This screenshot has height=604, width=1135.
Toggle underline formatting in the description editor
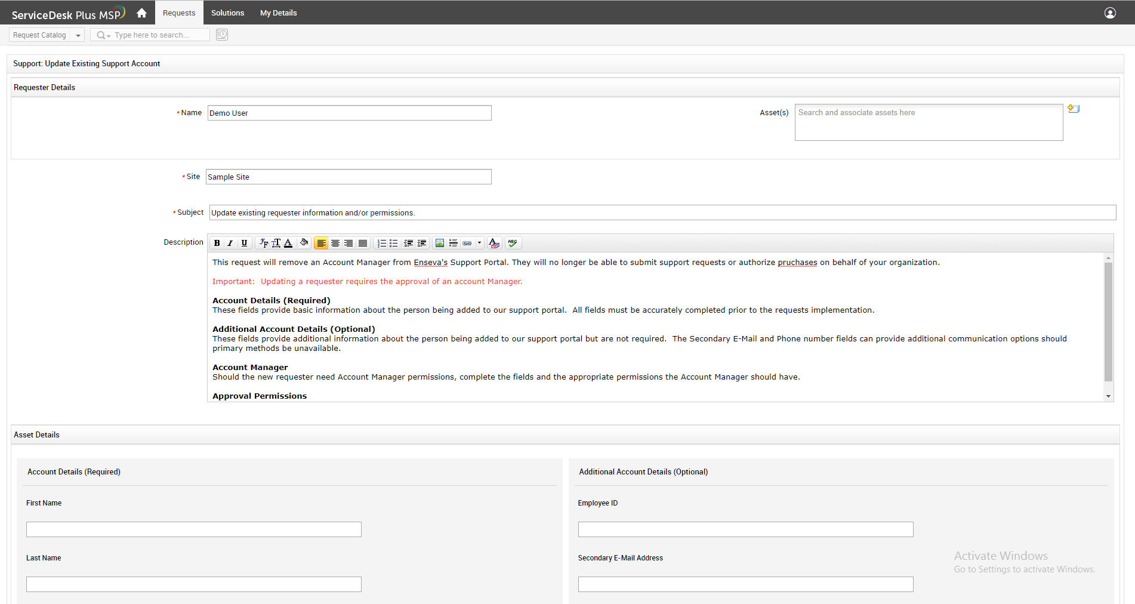point(244,243)
